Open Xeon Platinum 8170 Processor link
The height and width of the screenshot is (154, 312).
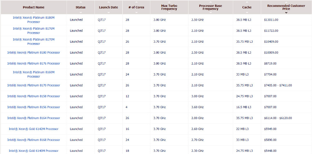click(34, 85)
